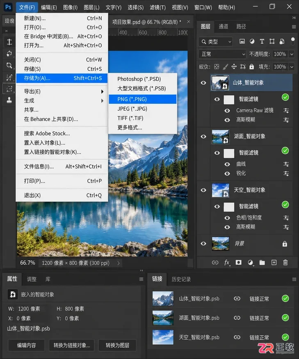Toggle 曲线 filter visibility
The width and height of the screenshot is (299, 359).
(x=227, y=164)
